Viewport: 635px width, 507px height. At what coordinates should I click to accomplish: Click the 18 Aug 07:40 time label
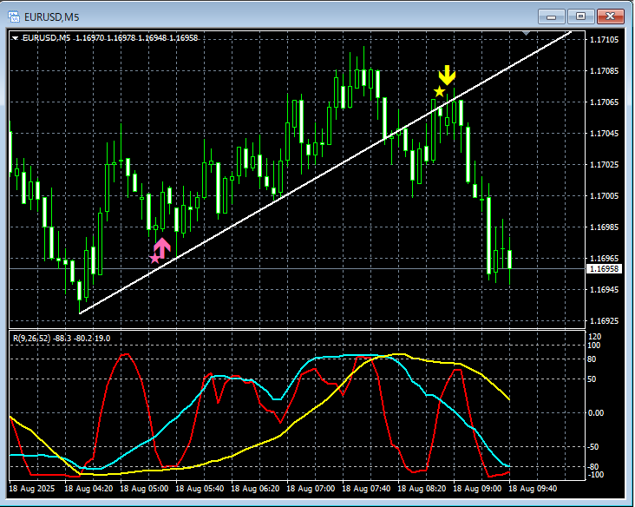(366, 489)
